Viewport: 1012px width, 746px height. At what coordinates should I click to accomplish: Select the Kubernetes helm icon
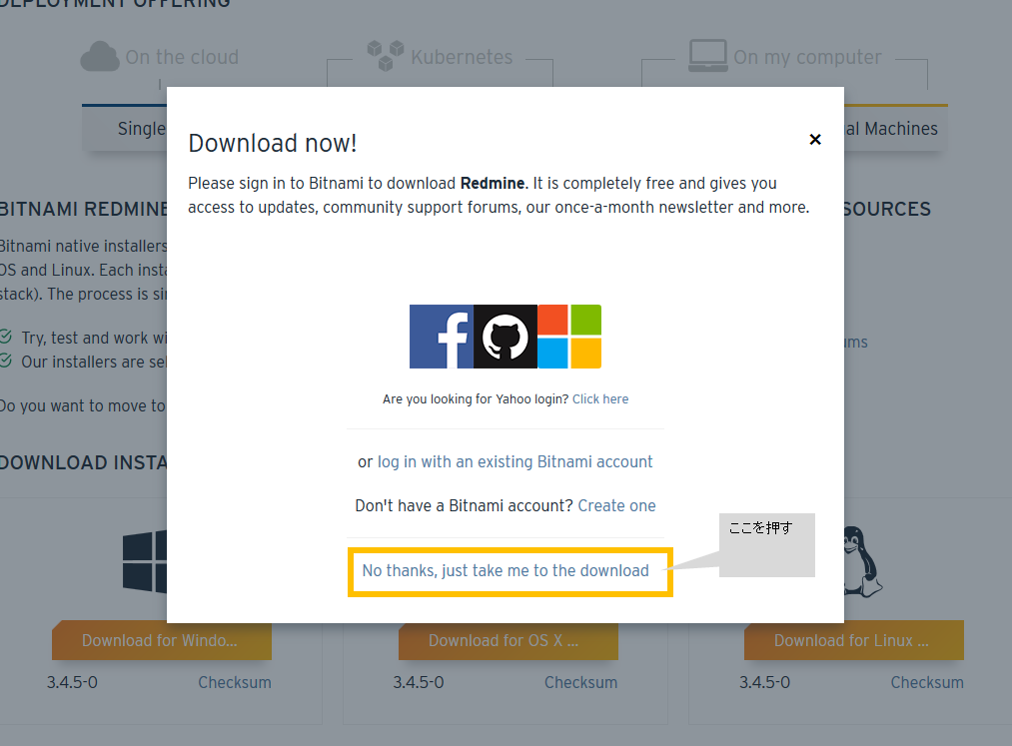385,54
